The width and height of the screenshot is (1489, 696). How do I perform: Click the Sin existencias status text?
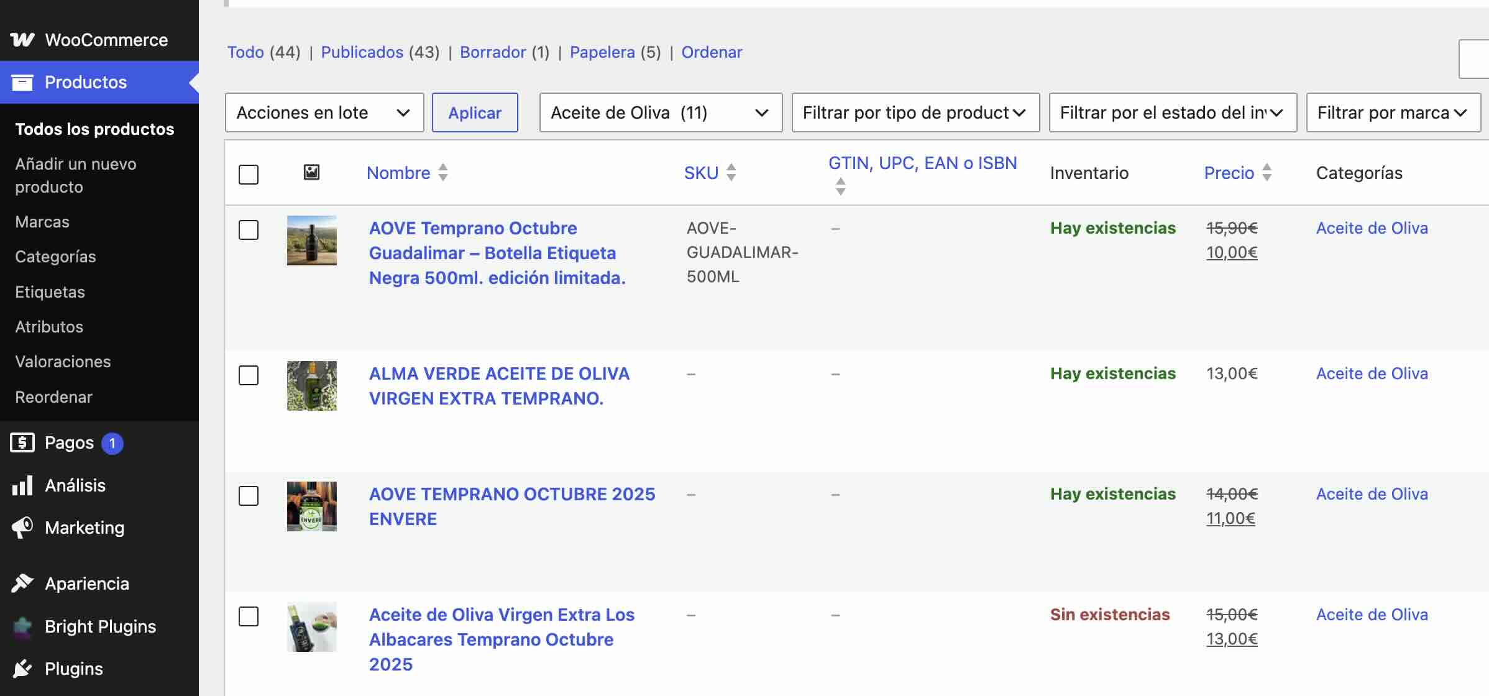[x=1110, y=615]
